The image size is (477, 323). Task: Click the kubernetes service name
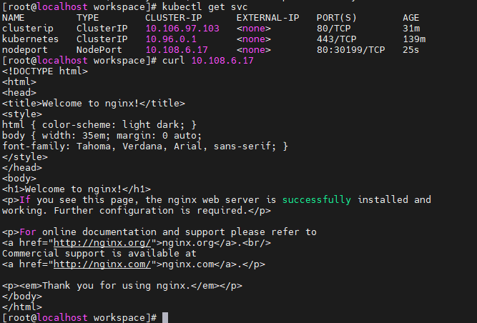(x=31, y=39)
